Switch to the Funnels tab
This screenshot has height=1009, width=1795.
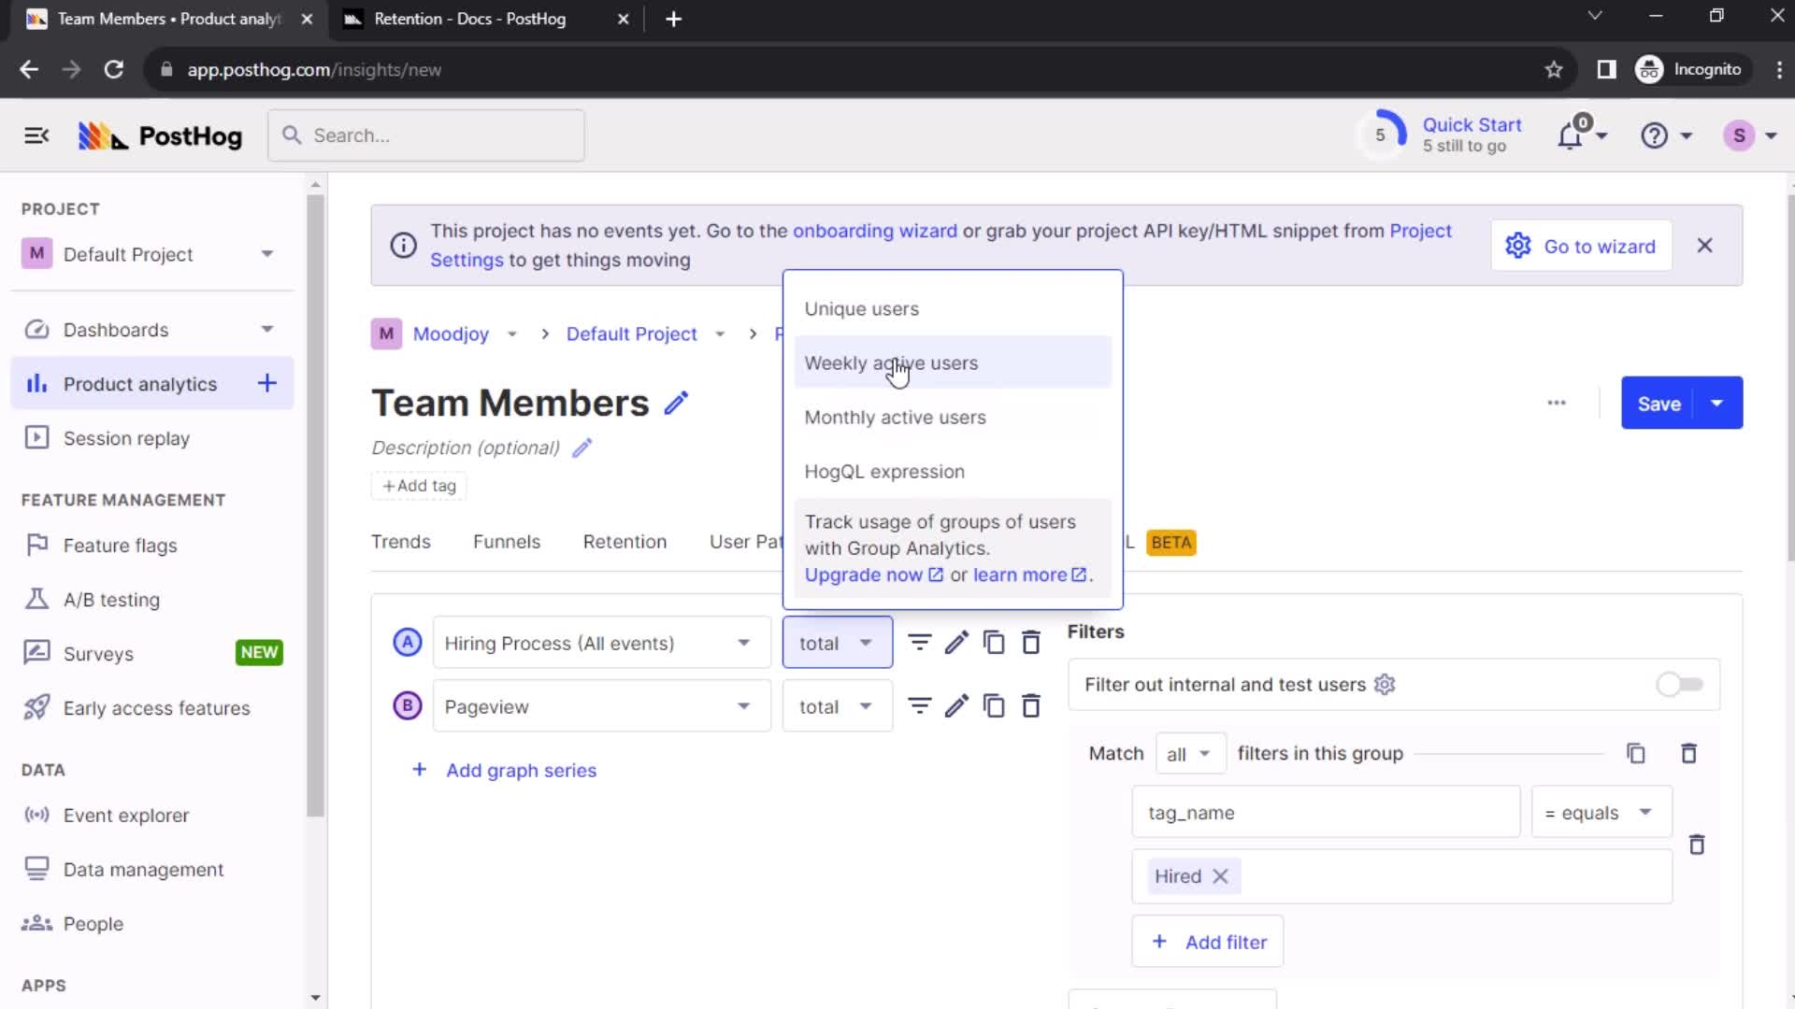(x=507, y=542)
